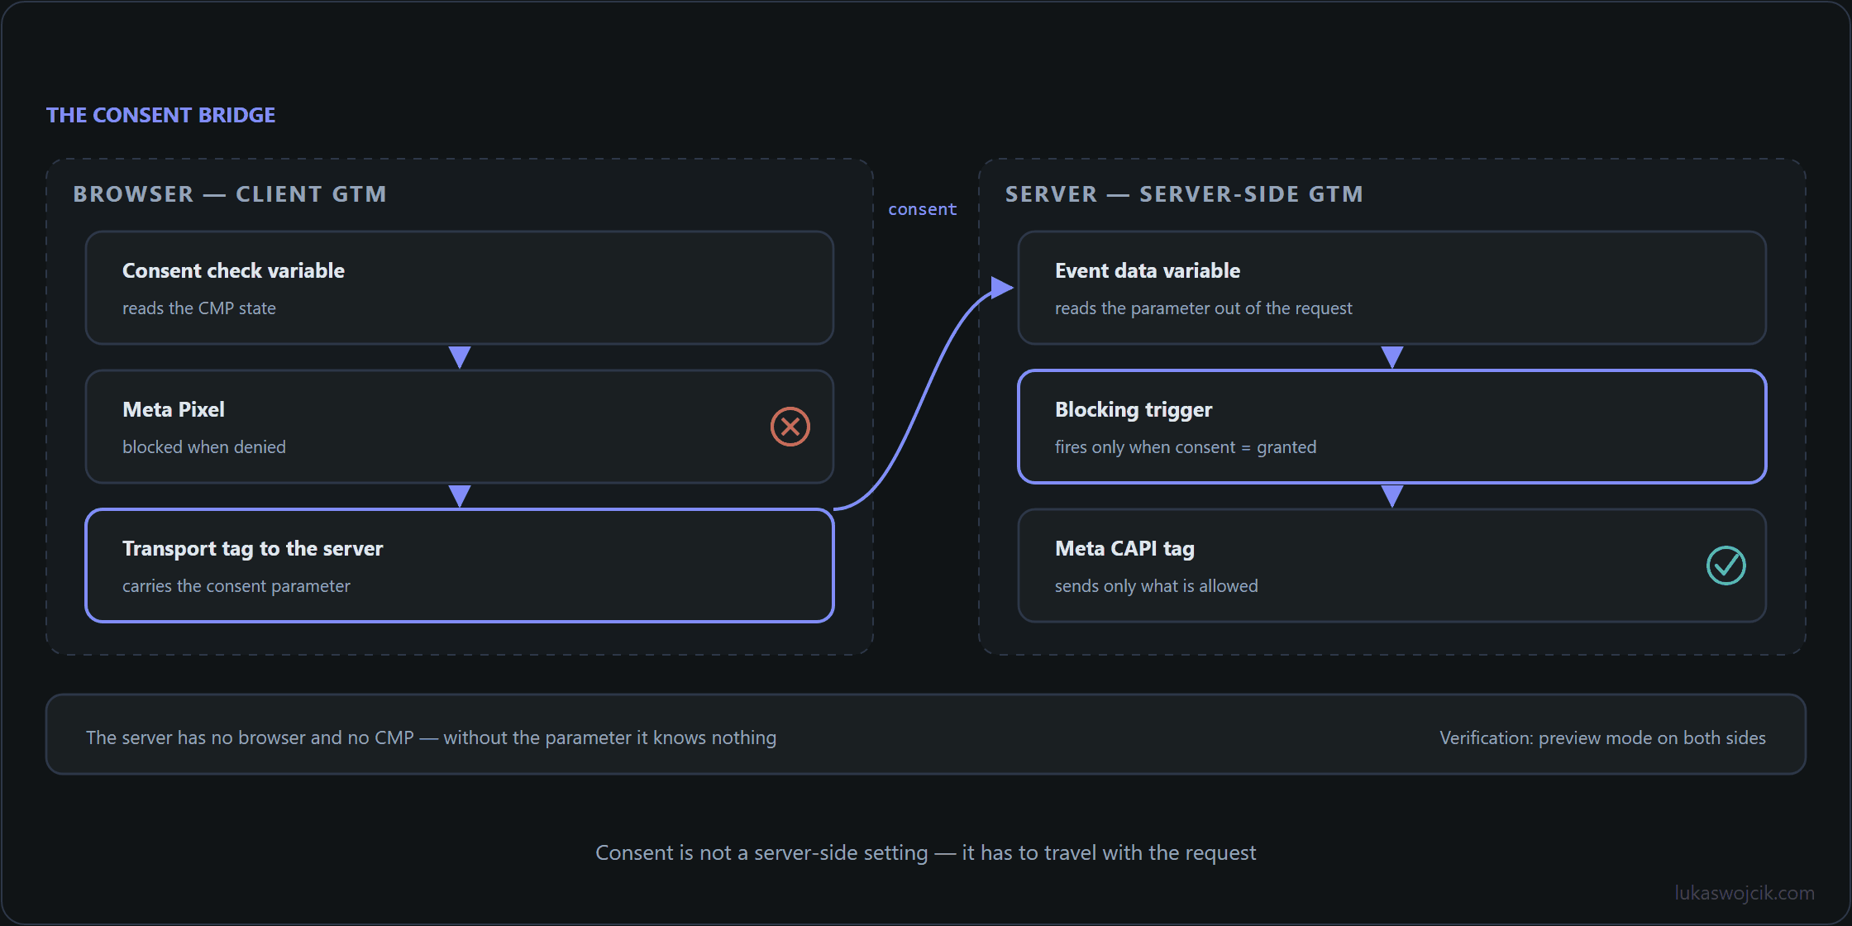Click 'sends only what is allowed' text
The height and width of the screenshot is (926, 1852).
1157,586
